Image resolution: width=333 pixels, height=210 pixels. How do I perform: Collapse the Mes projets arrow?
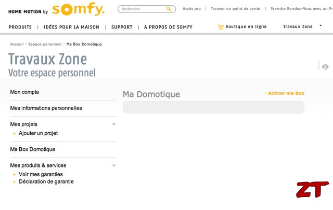click(114, 124)
